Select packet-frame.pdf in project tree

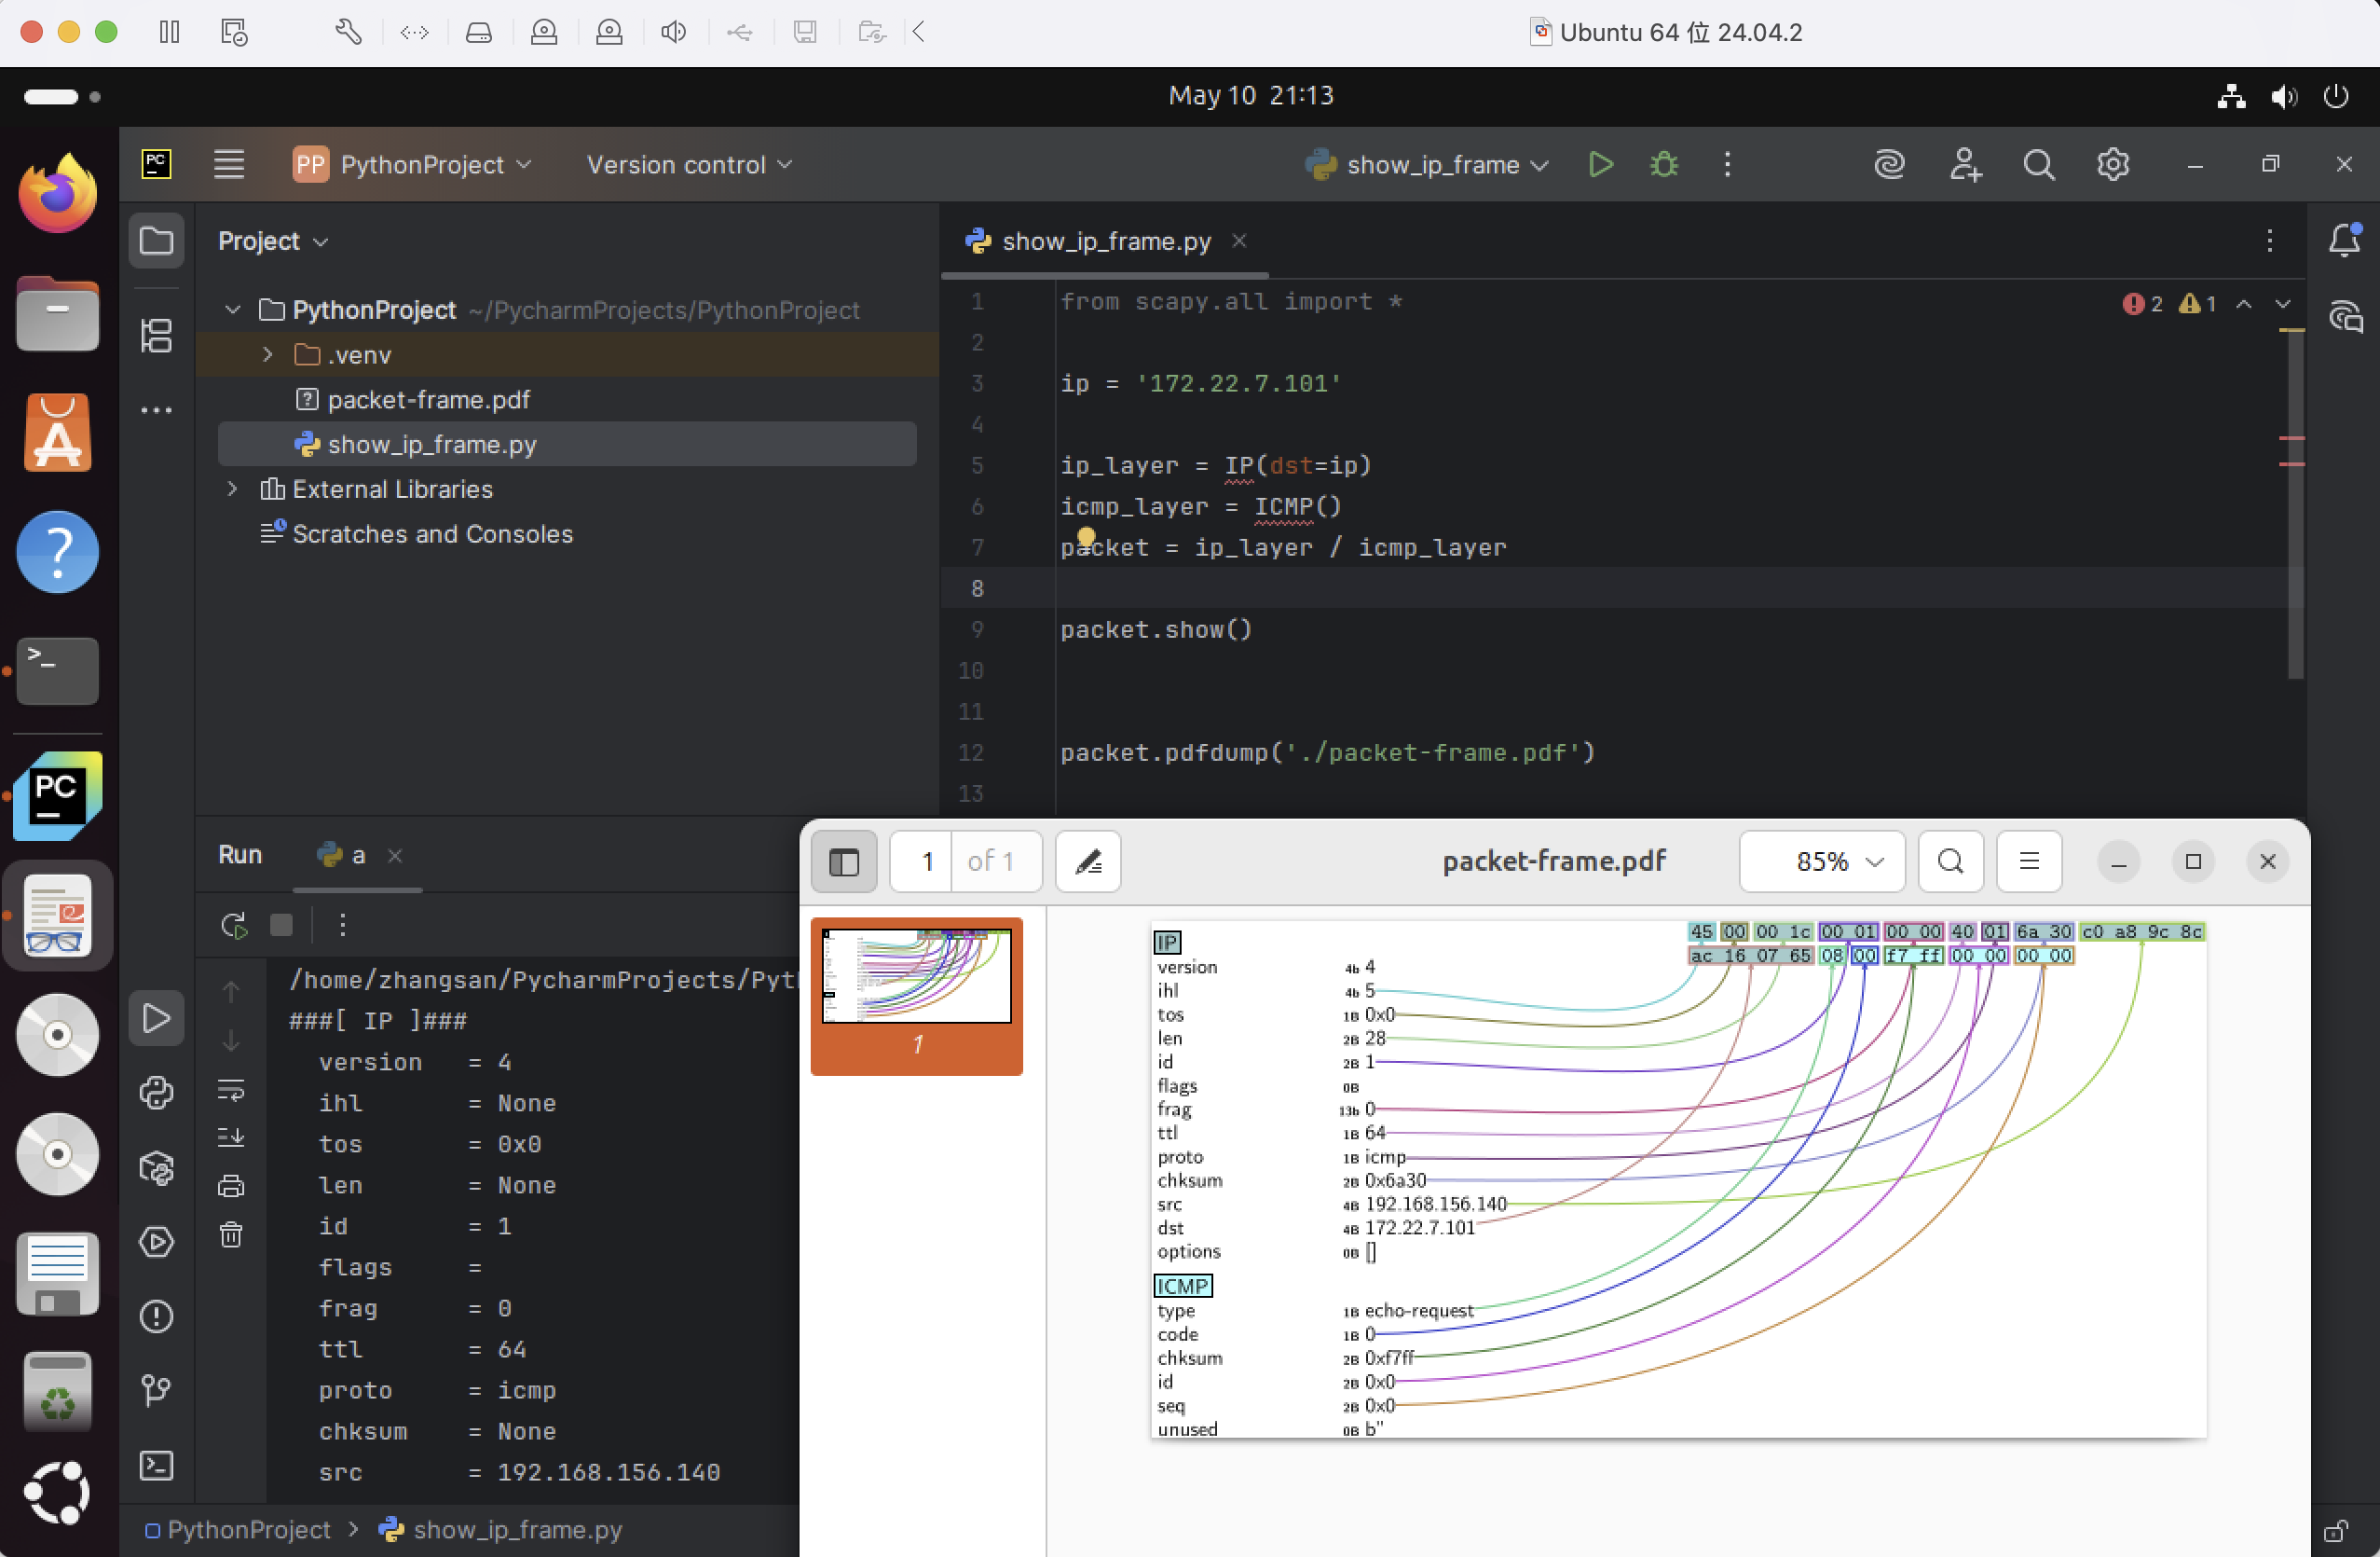[x=428, y=399]
